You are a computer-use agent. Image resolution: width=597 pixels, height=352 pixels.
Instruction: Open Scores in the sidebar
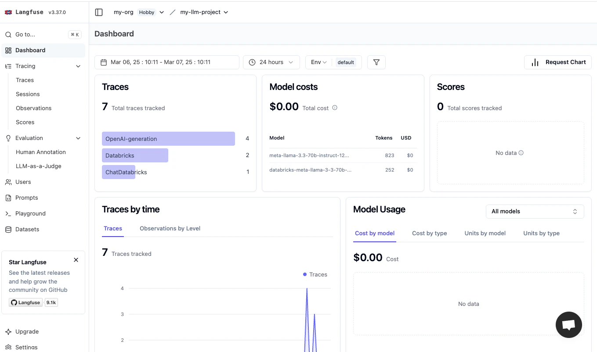(25, 122)
